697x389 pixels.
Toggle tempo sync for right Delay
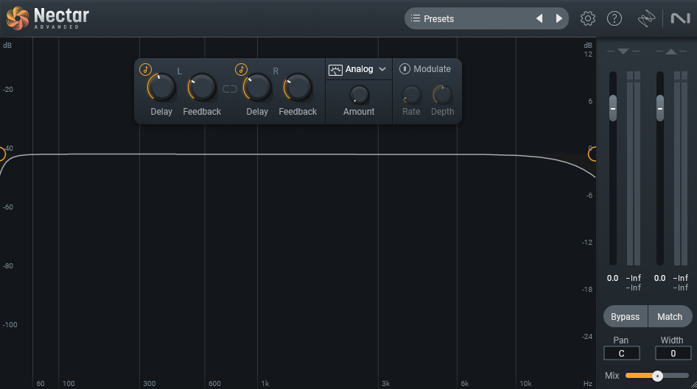[x=241, y=70]
